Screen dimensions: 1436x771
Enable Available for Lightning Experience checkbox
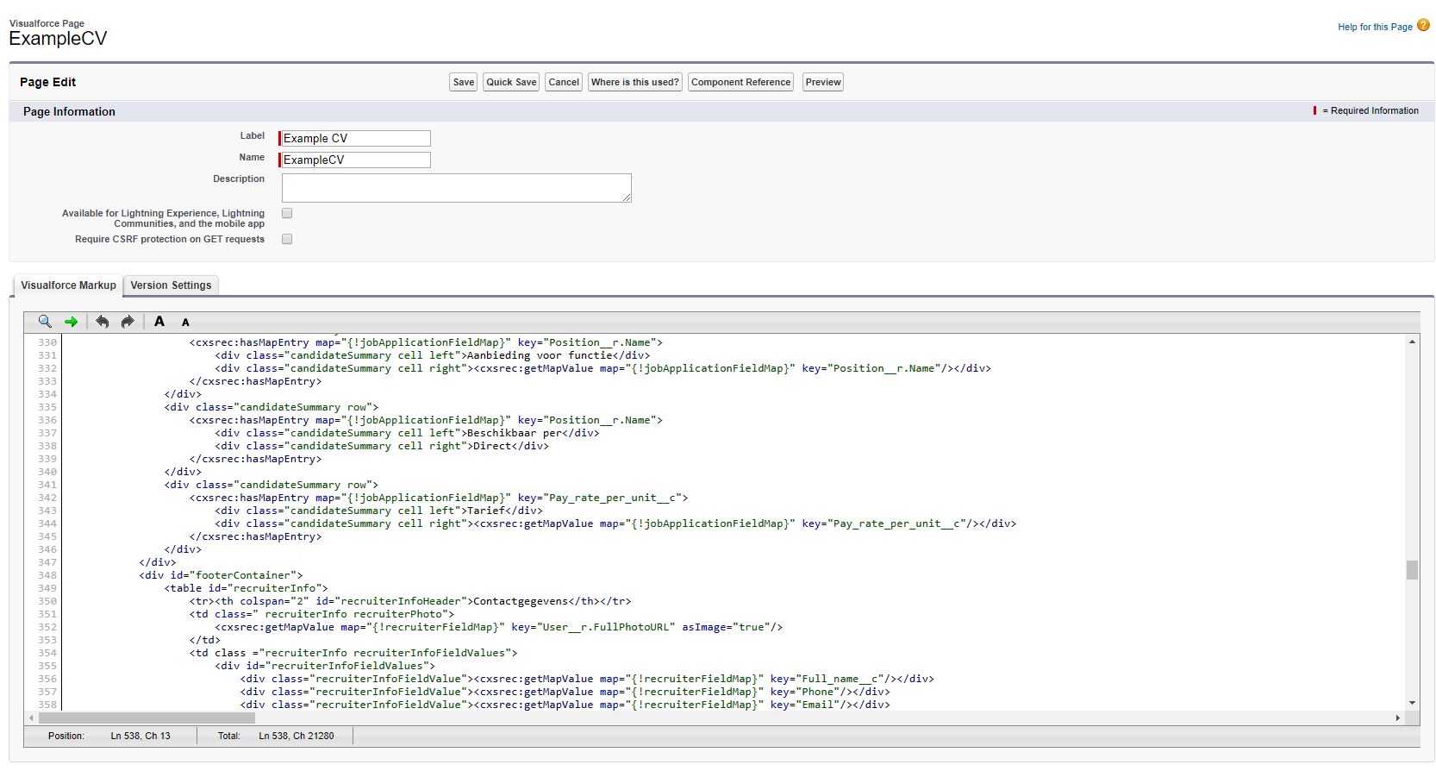tap(287, 213)
